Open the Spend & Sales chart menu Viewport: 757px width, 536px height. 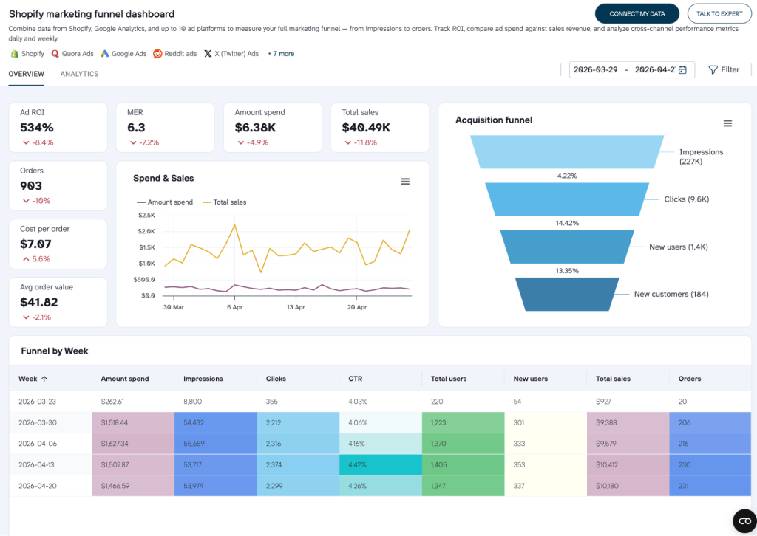[x=406, y=181]
